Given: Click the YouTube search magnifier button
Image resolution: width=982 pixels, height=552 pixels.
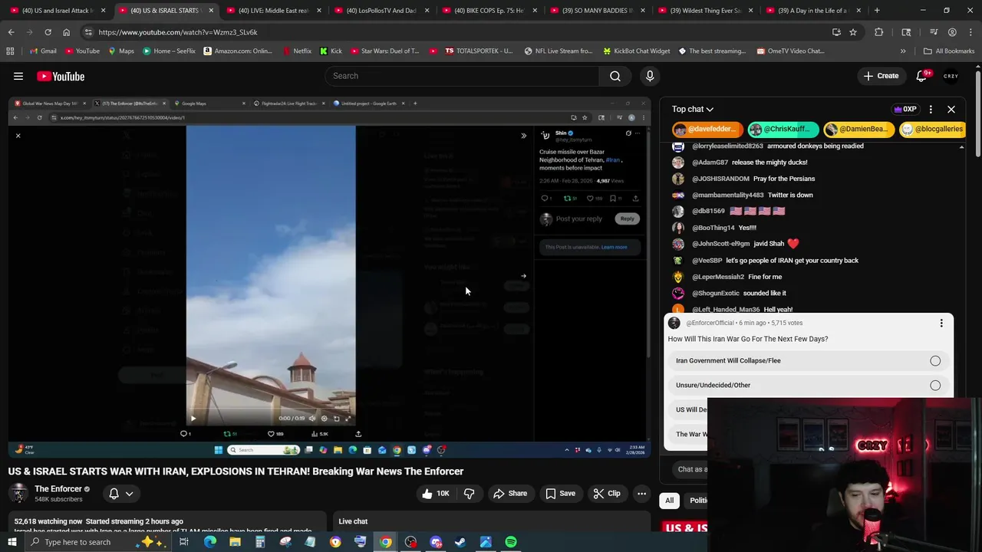Looking at the screenshot, I should coord(615,76).
